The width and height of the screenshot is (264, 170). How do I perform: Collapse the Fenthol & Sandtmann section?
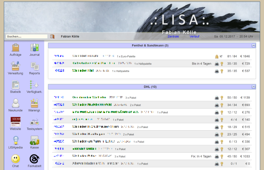[253, 45]
